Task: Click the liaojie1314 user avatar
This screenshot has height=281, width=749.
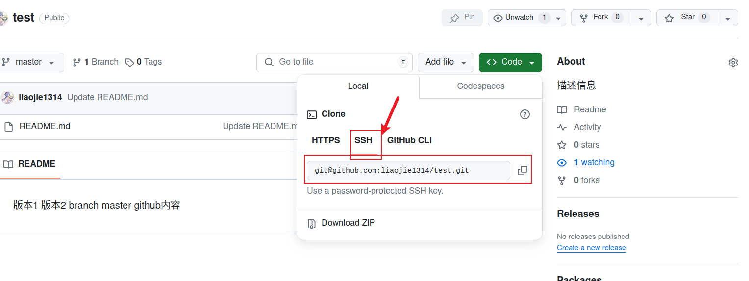Action: 7,97
